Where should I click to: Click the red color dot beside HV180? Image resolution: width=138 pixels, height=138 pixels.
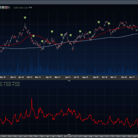(x=4, y=82)
